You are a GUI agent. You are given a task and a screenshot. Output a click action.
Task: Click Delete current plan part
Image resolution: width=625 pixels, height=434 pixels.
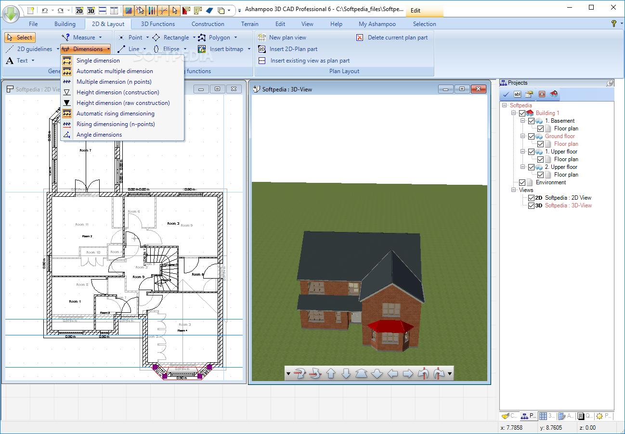[392, 38]
